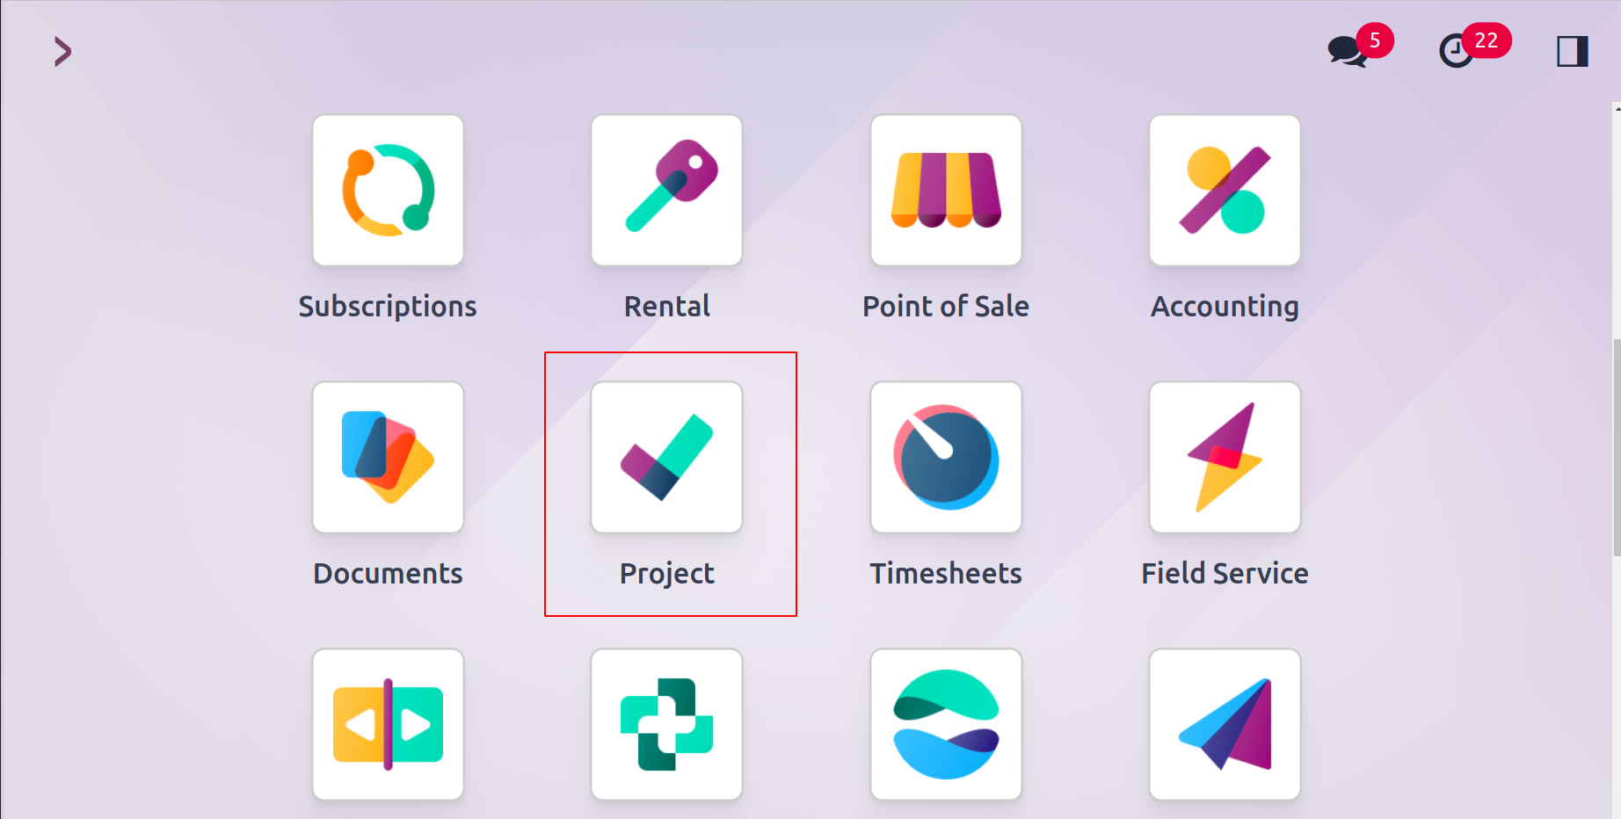Viewport: 1621px width, 819px height.
Task: Open the Accounting app icon
Action: pos(1225,190)
